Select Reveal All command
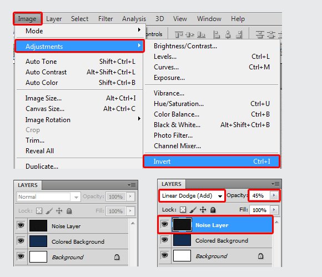This screenshot has width=322, height=277. (x=80, y=151)
